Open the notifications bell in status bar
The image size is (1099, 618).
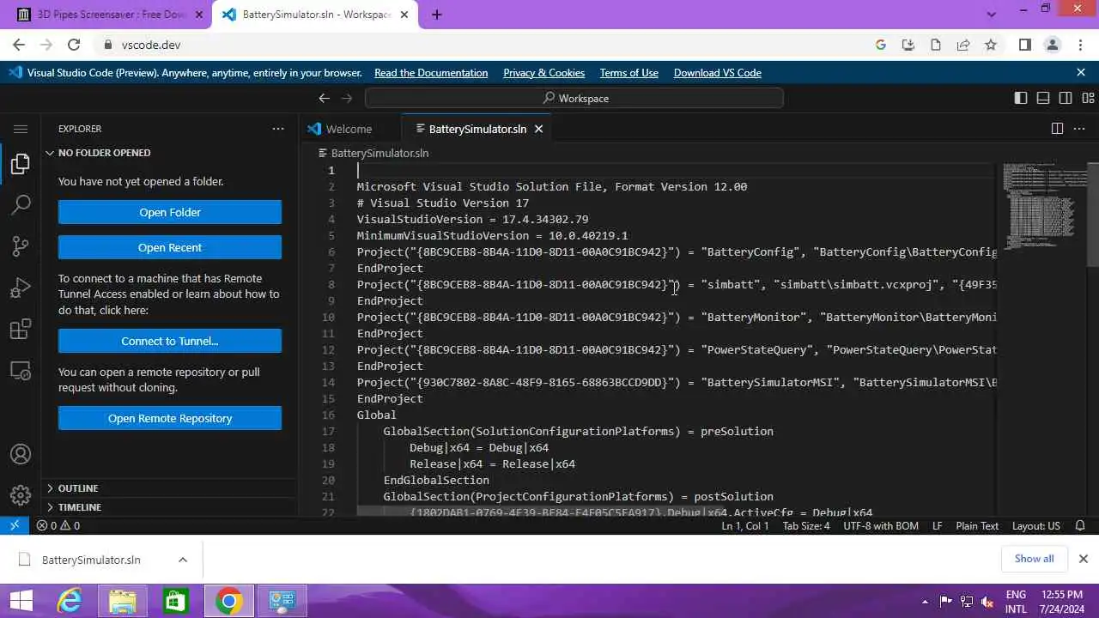[1081, 525]
